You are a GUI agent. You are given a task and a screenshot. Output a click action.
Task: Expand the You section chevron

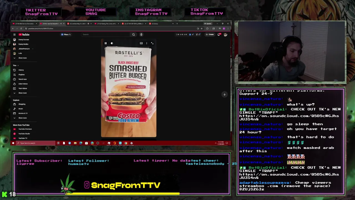tap(18, 66)
